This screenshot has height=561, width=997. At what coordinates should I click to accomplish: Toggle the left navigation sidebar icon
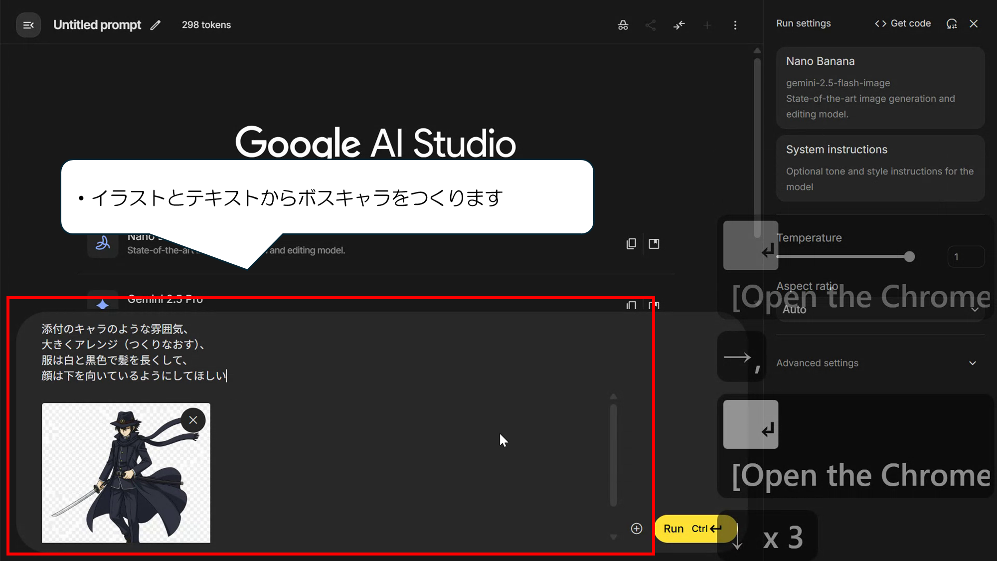click(28, 25)
